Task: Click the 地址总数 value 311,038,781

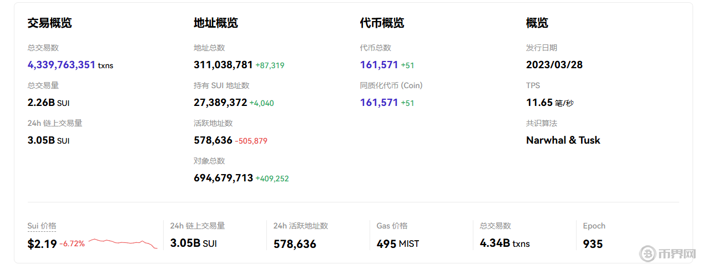Action: coord(223,65)
